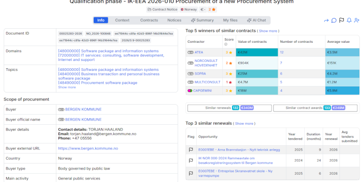Open the Info tab
Screen dimensions: 364x182
[x=101, y=20]
